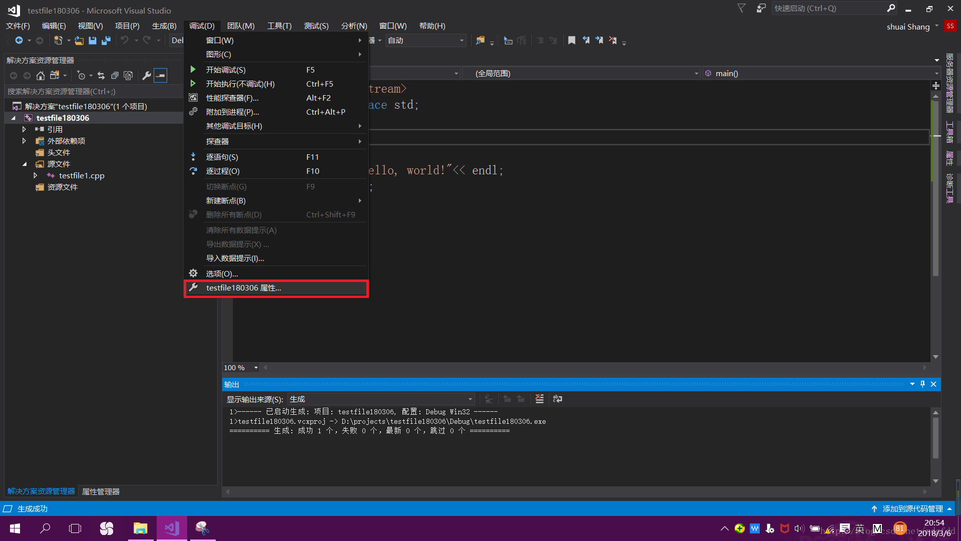The height and width of the screenshot is (541, 961).
Task: Toggle Preview Selected Items button in Solution Explorer
Action: (160, 76)
